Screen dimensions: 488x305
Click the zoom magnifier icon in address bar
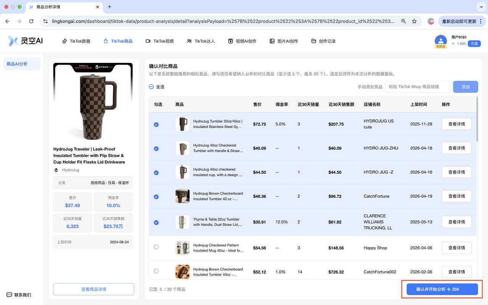(403, 21)
